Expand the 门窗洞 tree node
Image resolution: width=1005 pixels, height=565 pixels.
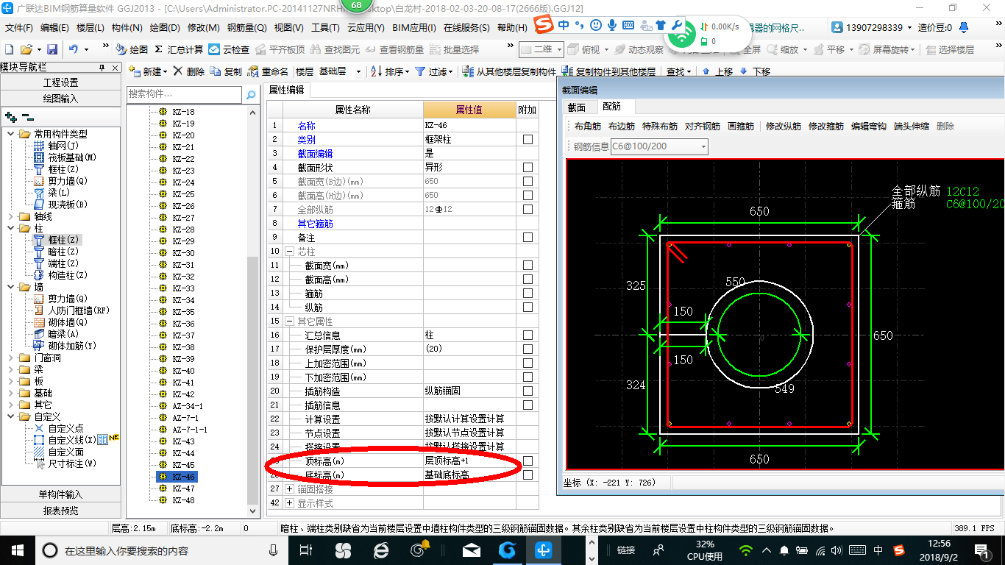point(10,358)
